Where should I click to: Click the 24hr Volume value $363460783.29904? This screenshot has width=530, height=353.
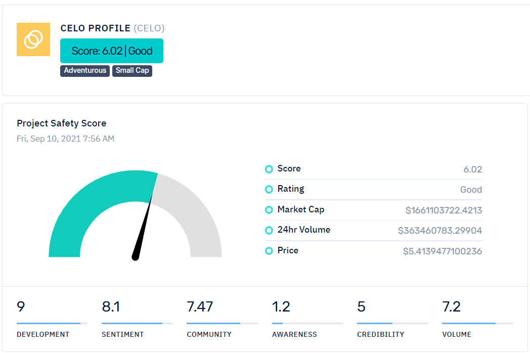pyautogui.click(x=440, y=231)
